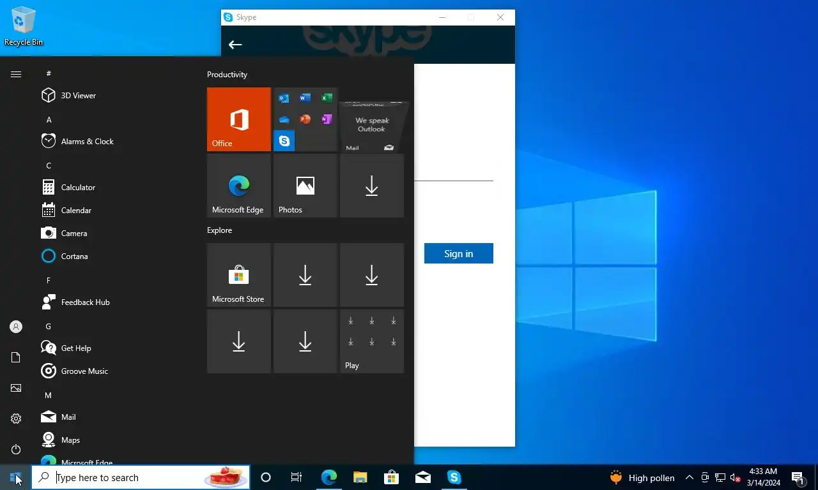Expand the Start menu hamburger button
This screenshot has height=490, width=818.
pyautogui.click(x=16, y=74)
